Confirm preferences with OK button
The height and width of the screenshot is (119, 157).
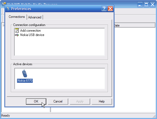click(36, 101)
